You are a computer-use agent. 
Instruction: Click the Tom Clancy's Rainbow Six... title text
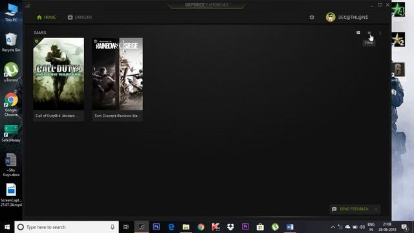pos(116,116)
